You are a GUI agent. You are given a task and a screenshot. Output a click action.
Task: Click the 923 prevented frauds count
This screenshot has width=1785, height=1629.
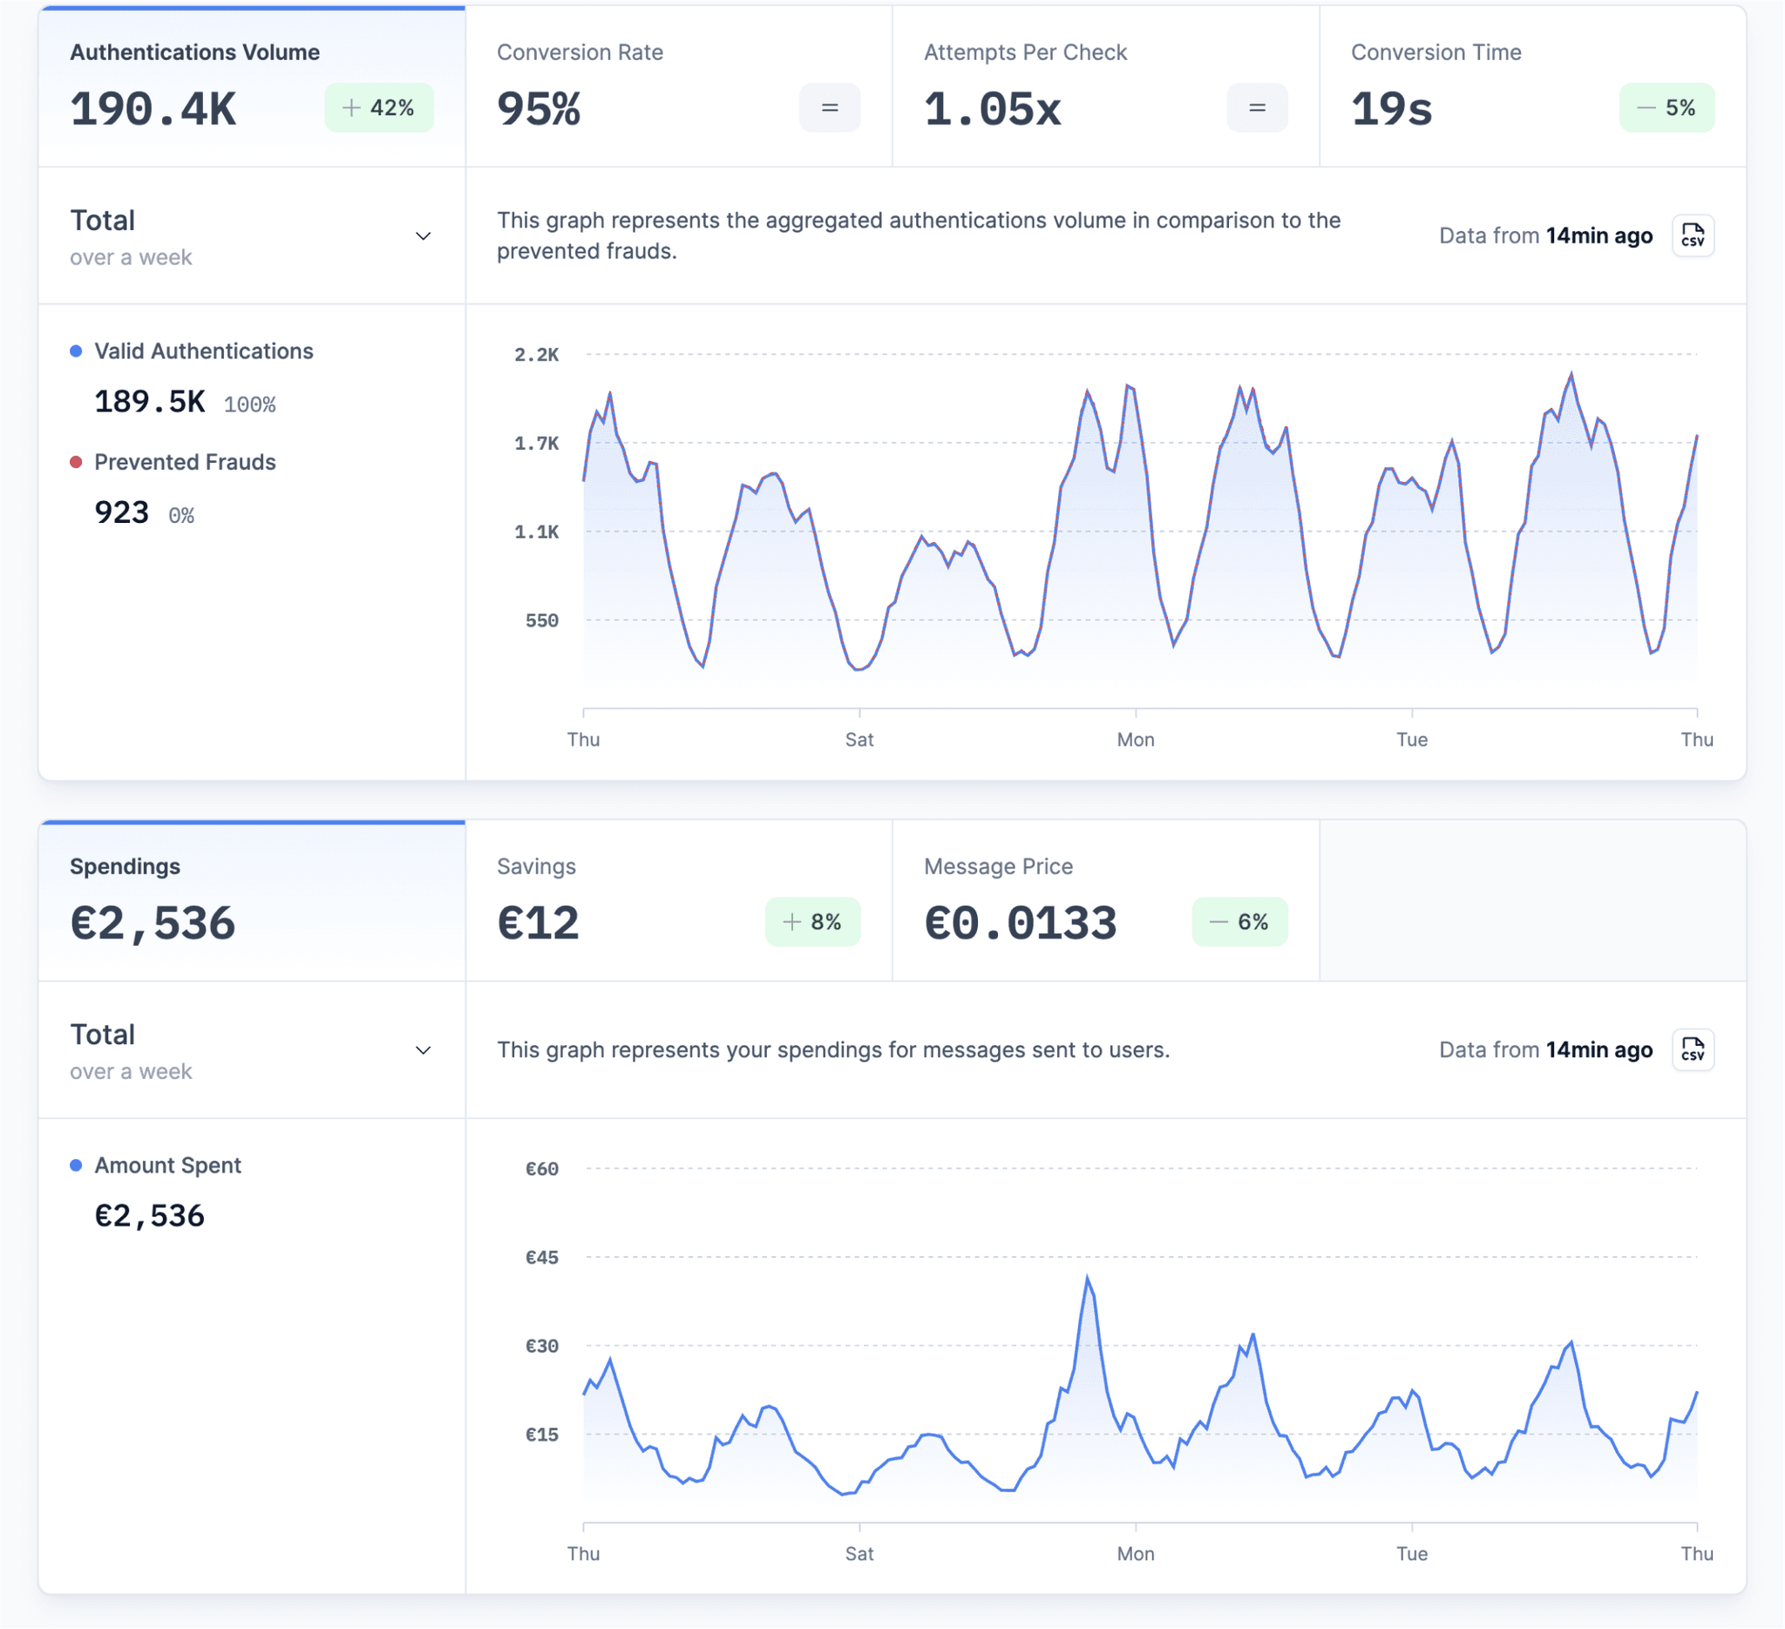(x=121, y=513)
